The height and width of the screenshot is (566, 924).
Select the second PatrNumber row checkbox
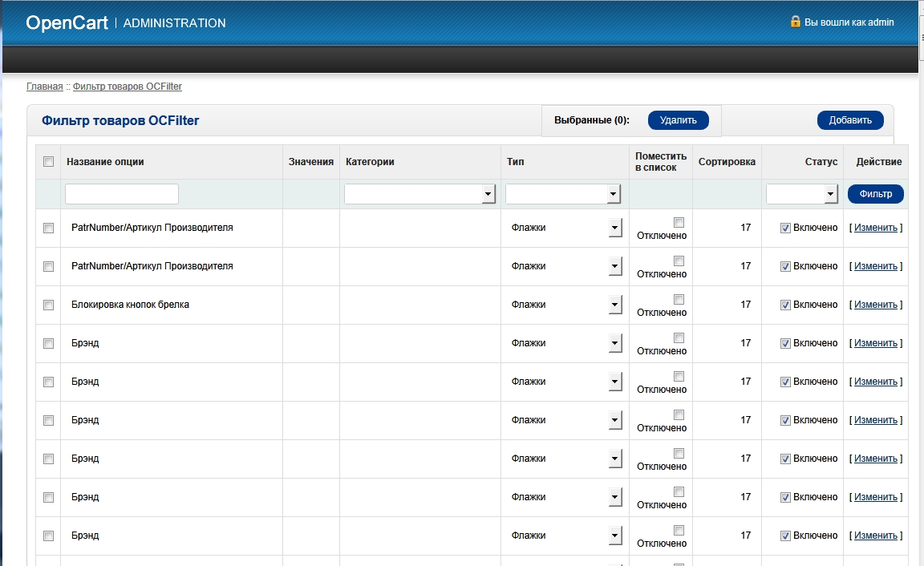click(x=49, y=267)
